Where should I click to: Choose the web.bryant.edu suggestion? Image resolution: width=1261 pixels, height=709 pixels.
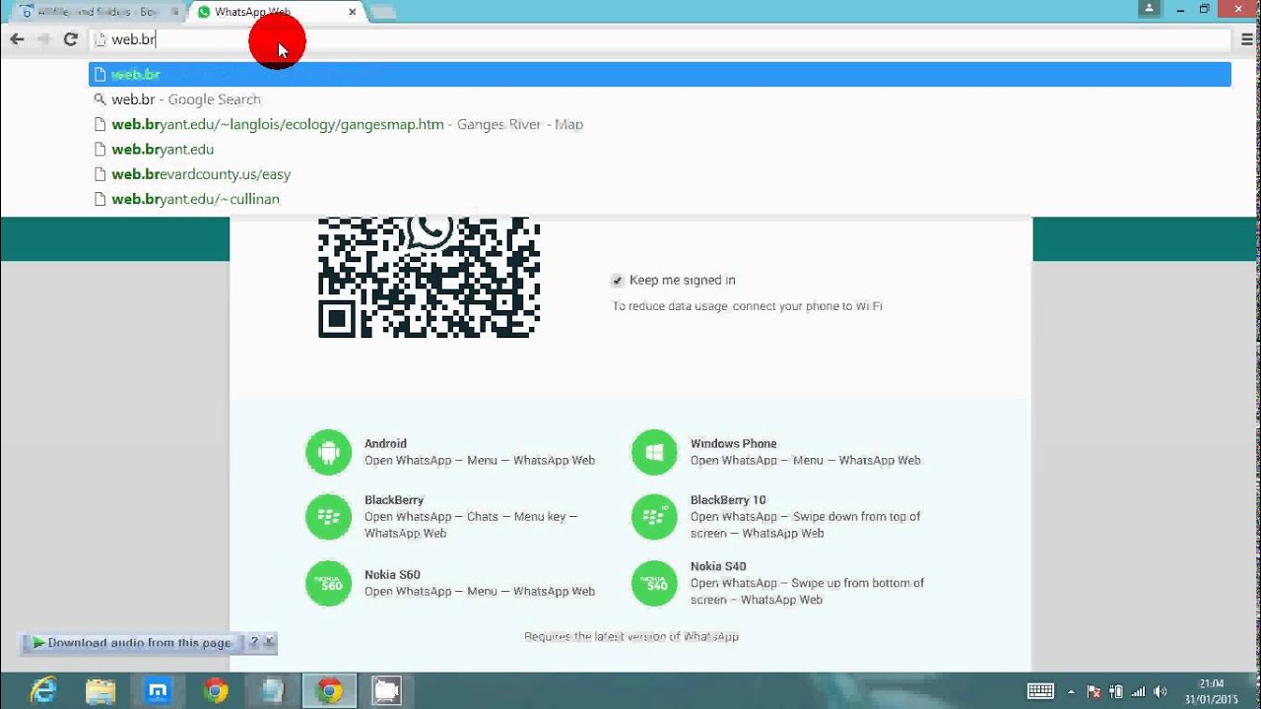click(x=660, y=149)
